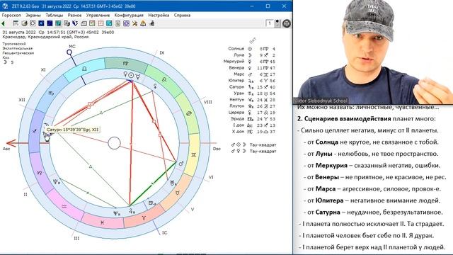This screenshot has height=255, width=453.
Task: Click the number field showing 1
Action: point(270,23)
